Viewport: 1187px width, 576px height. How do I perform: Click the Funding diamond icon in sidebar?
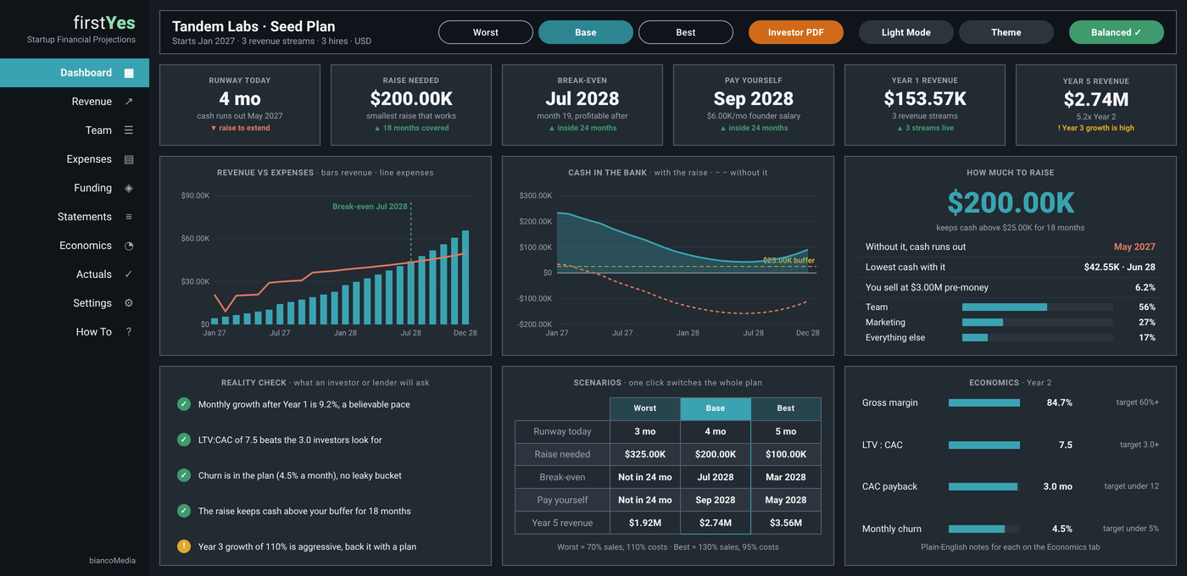click(129, 188)
